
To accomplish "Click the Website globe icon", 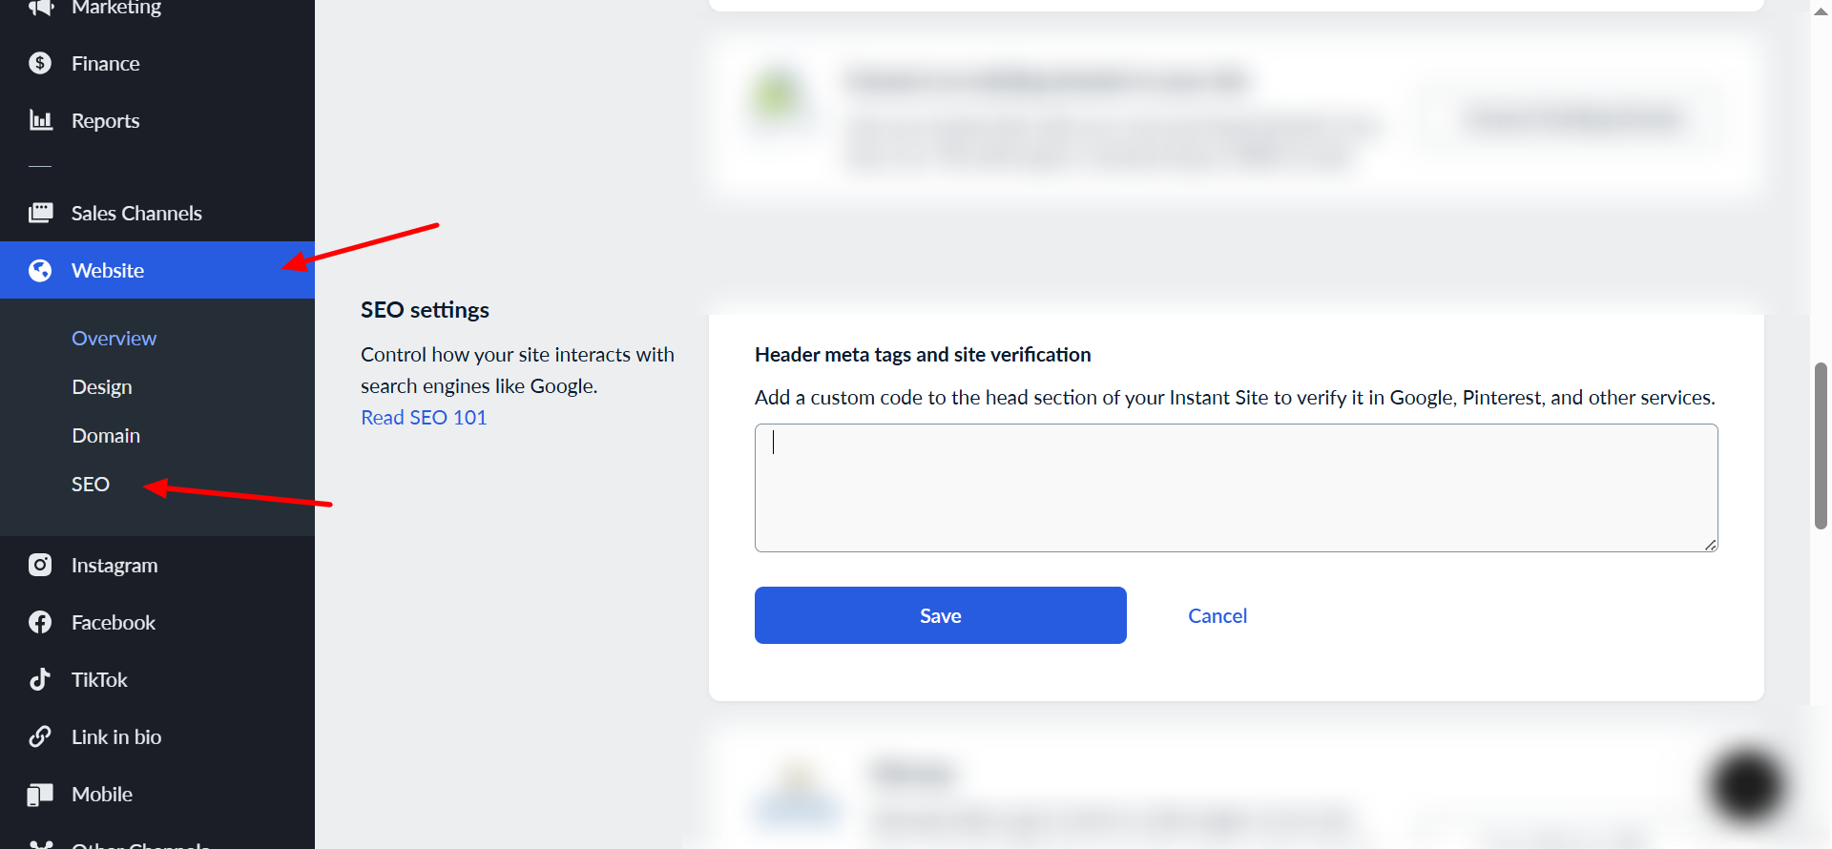I will pos(40,271).
